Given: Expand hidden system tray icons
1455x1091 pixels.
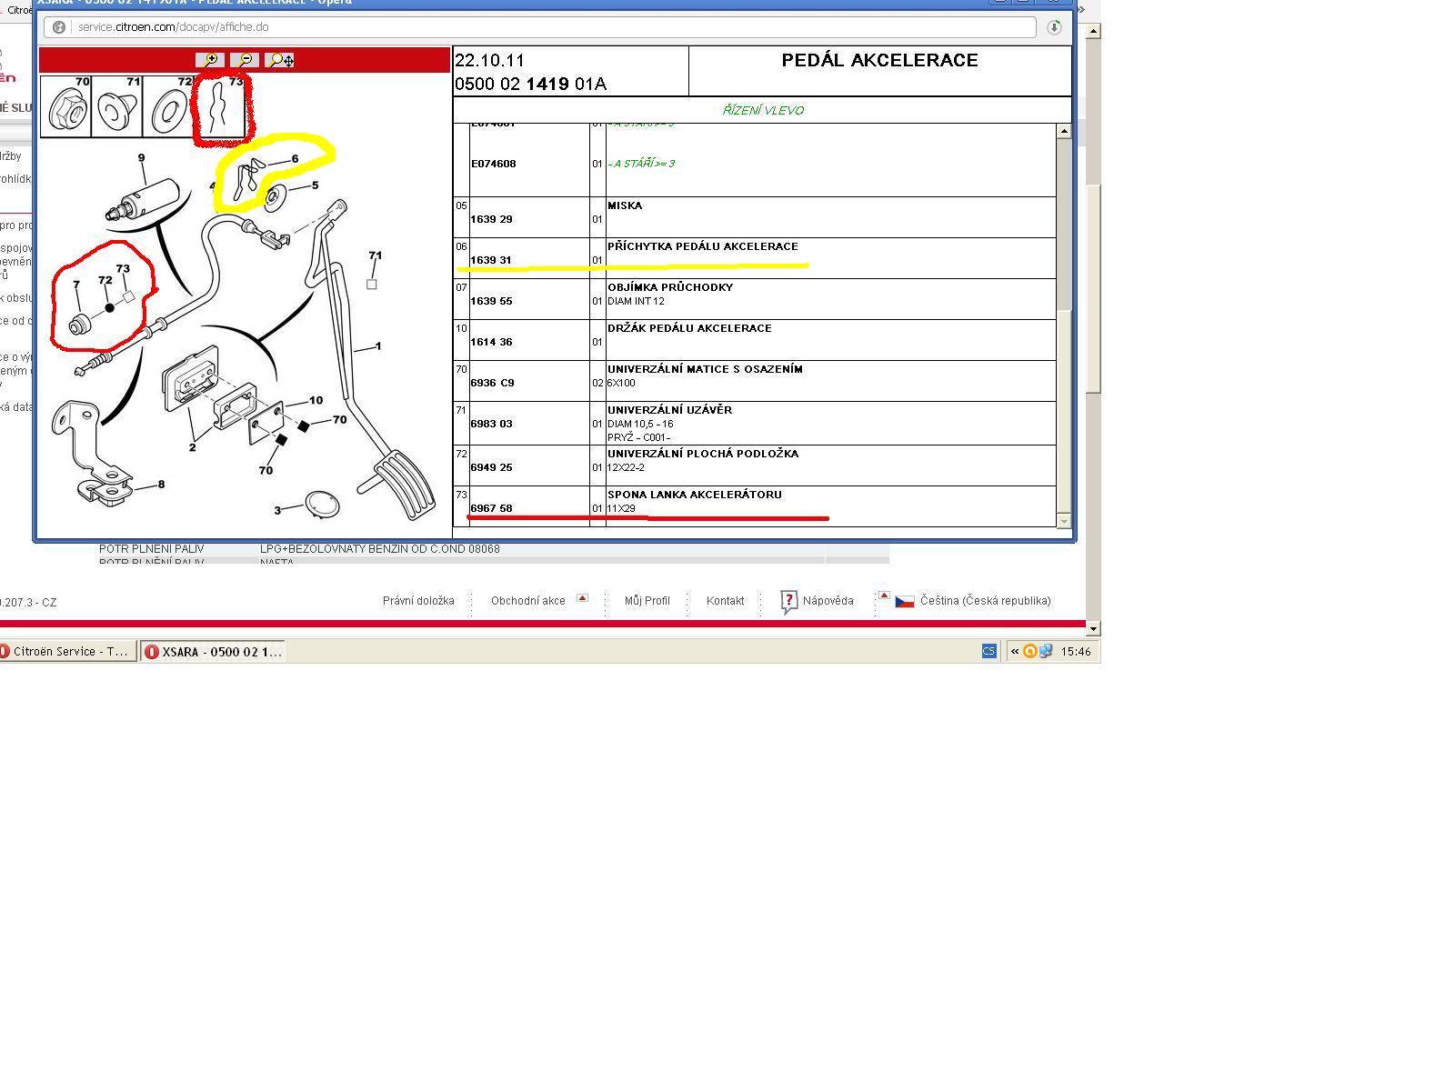Looking at the screenshot, I should tap(1015, 651).
